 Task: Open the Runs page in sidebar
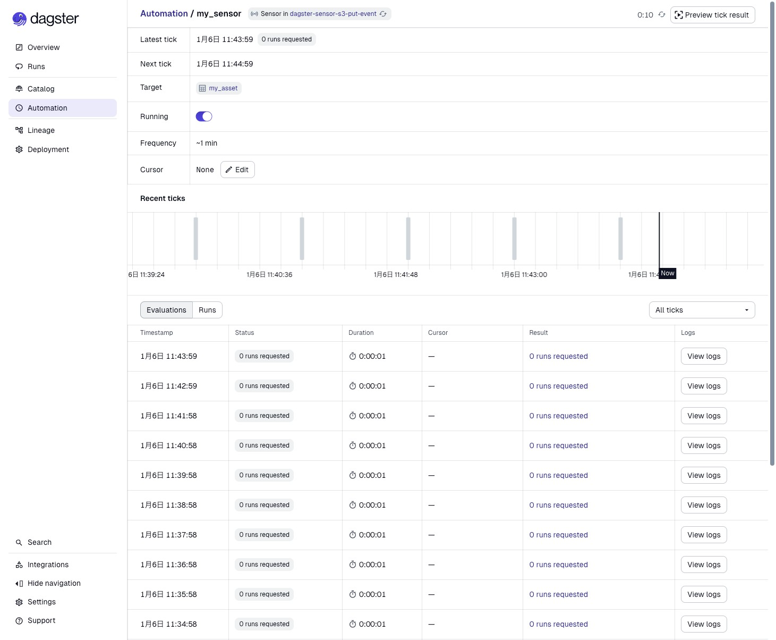[x=36, y=66]
